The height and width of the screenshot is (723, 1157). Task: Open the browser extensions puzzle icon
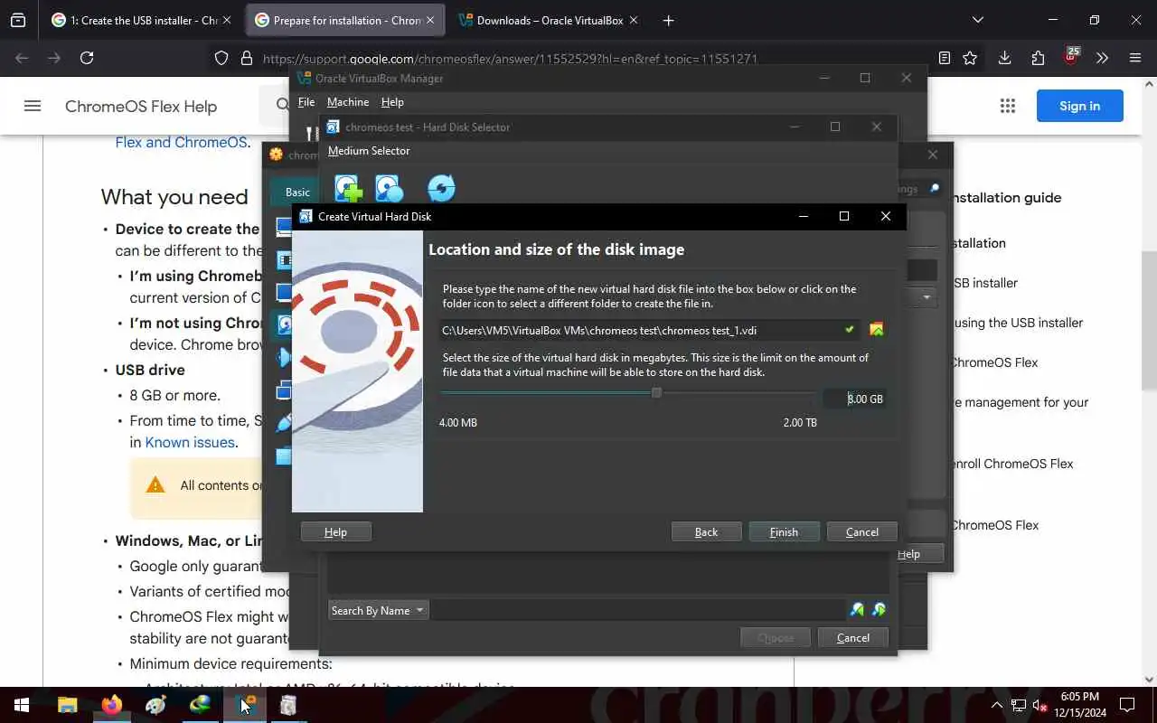(1038, 58)
